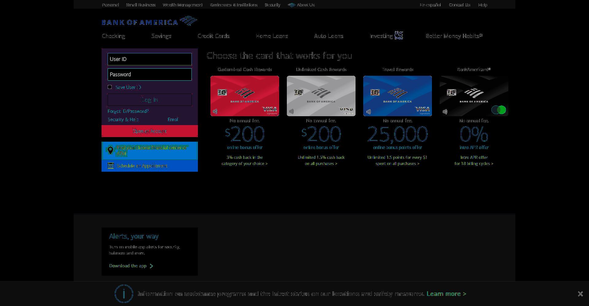Image resolution: width=589 pixels, height=306 pixels.
Task: Click the information circle icon in the banner
Action: coord(124,294)
